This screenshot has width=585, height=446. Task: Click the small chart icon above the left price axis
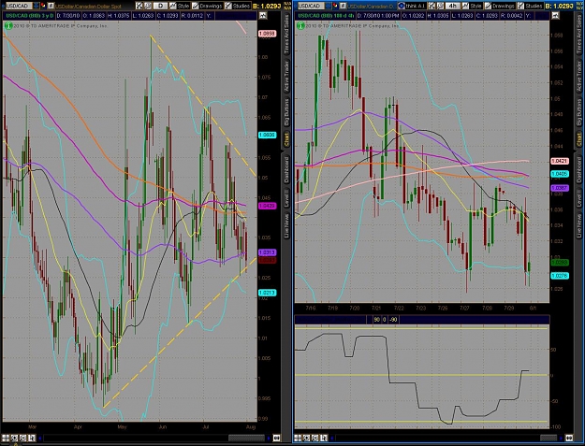click(x=263, y=15)
